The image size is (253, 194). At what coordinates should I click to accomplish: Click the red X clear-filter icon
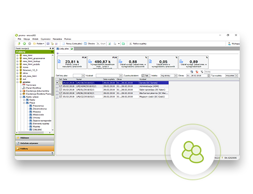pos(197,72)
